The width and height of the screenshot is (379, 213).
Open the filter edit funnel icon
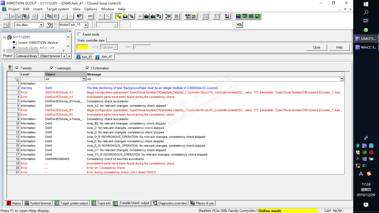(x=49, y=25)
